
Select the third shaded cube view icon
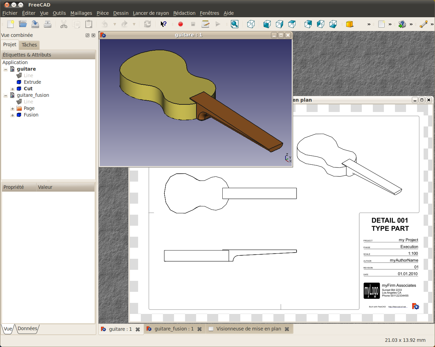point(292,24)
